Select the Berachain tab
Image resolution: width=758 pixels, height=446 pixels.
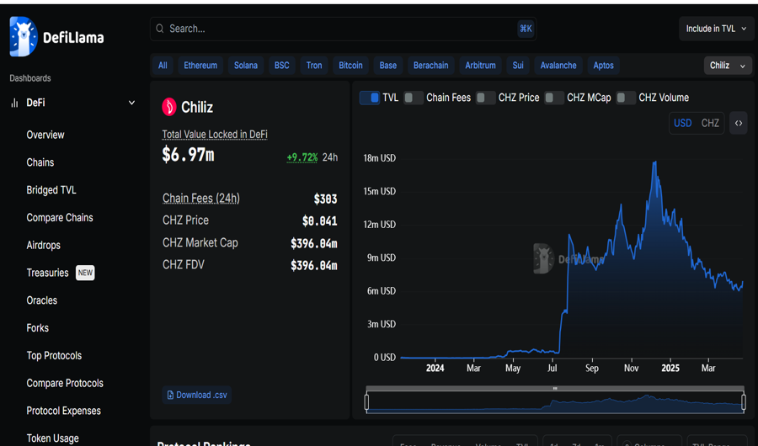tap(430, 66)
